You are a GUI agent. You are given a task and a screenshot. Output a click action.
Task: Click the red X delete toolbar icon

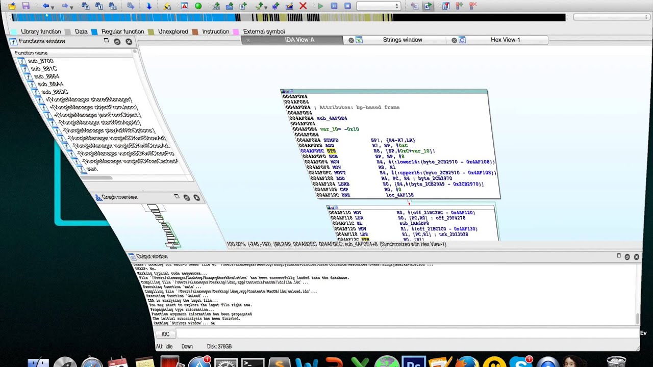point(303,6)
